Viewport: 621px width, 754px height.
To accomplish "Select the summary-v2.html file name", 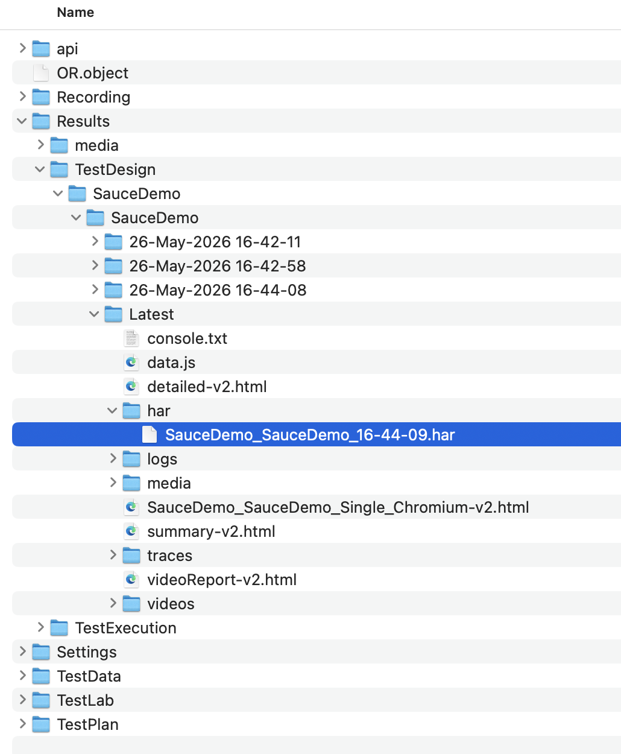I will coord(211,531).
